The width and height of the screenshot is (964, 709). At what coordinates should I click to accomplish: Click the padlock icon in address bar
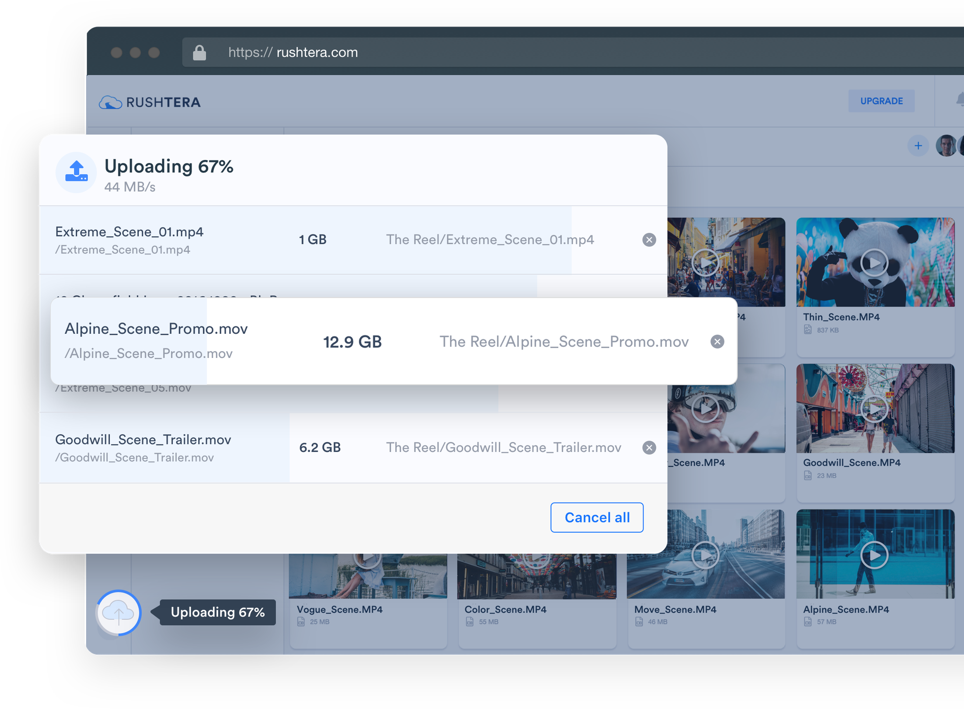coord(199,53)
